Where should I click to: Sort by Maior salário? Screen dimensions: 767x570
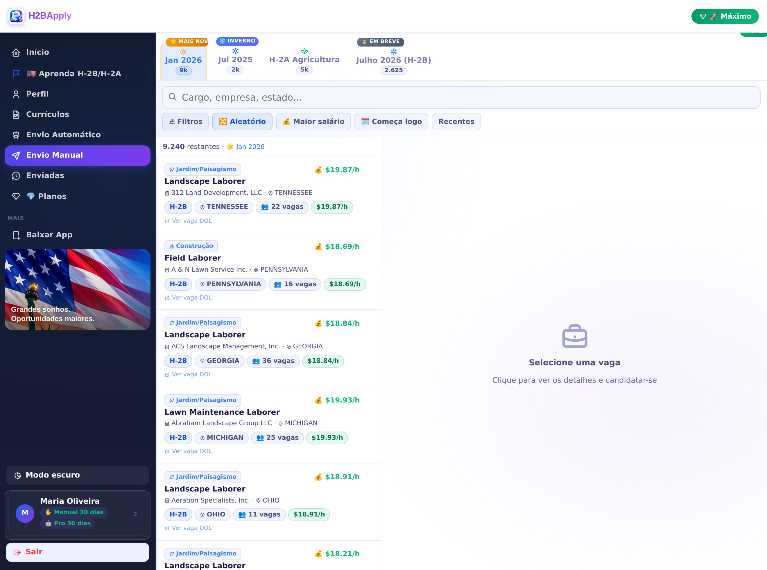313,122
